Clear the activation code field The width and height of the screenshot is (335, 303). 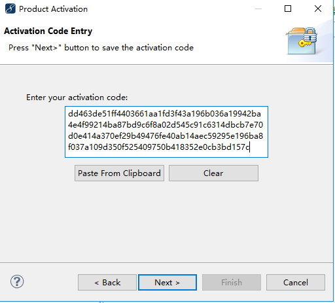[x=213, y=173]
